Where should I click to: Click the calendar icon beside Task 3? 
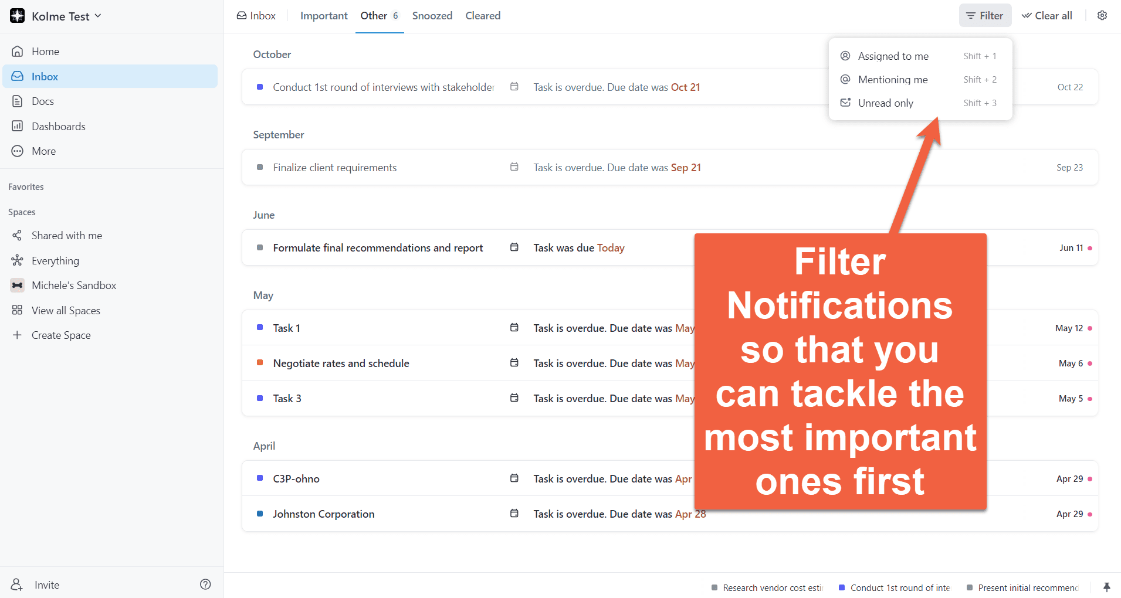pyautogui.click(x=514, y=398)
